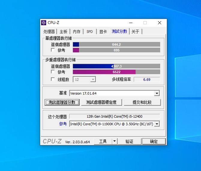Click the 提交和比較 button

coord(142,102)
